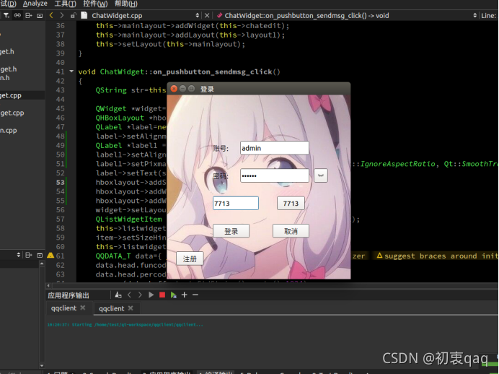Toggle password visibility with the eye button
The height and width of the screenshot is (374, 499).
coord(321,175)
